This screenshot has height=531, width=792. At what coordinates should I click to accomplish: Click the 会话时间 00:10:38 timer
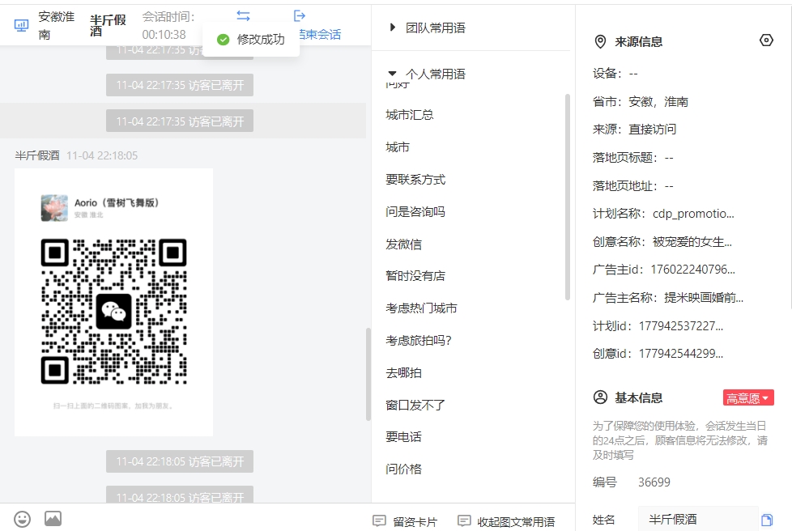coord(168,25)
